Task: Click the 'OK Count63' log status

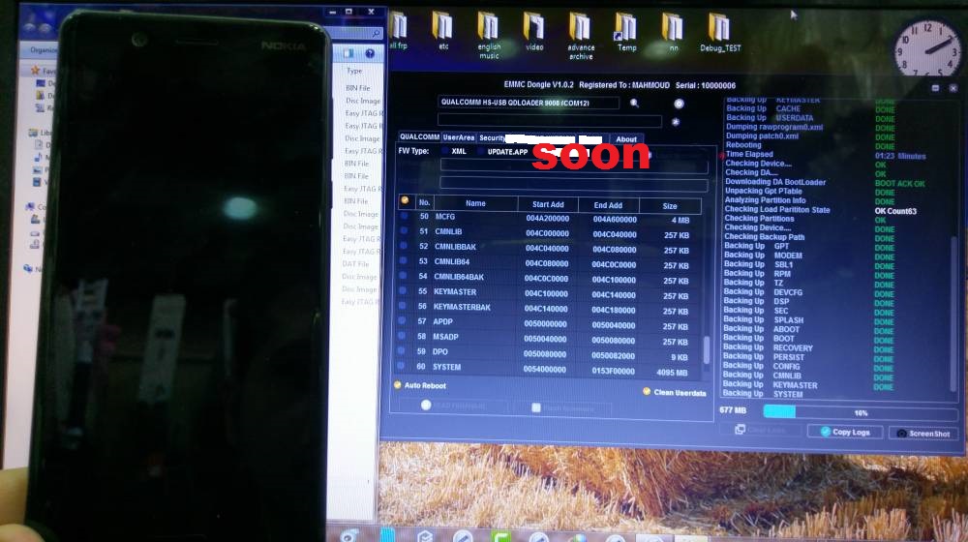Action: click(895, 211)
